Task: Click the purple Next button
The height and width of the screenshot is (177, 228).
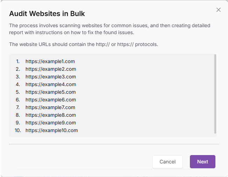Action: pos(202,162)
